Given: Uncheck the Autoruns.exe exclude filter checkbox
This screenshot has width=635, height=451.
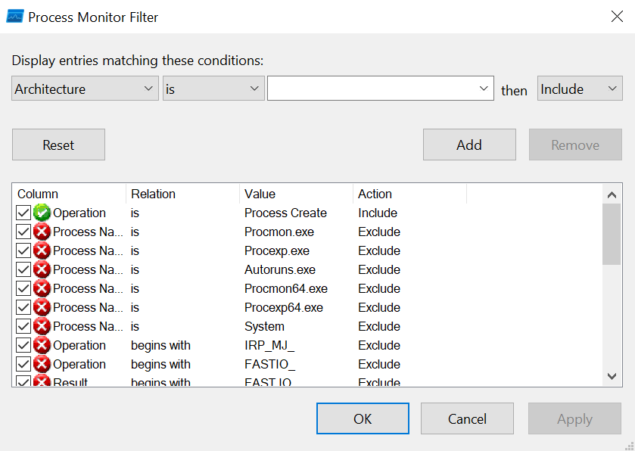Looking at the screenshot, I should 23,269.
